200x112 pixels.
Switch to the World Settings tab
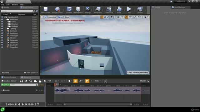click(180, 7)
